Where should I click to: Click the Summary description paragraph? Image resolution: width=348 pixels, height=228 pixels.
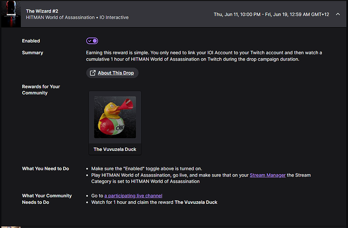204,56
